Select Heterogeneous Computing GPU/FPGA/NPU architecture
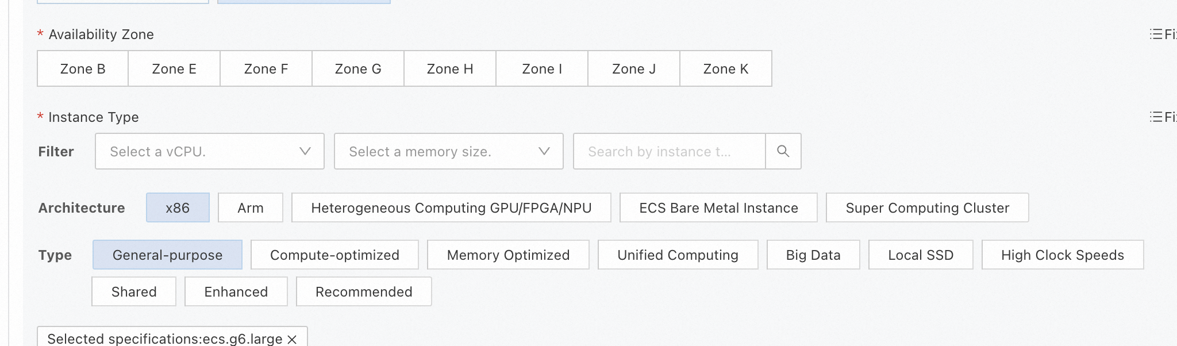 pos(451,207)
